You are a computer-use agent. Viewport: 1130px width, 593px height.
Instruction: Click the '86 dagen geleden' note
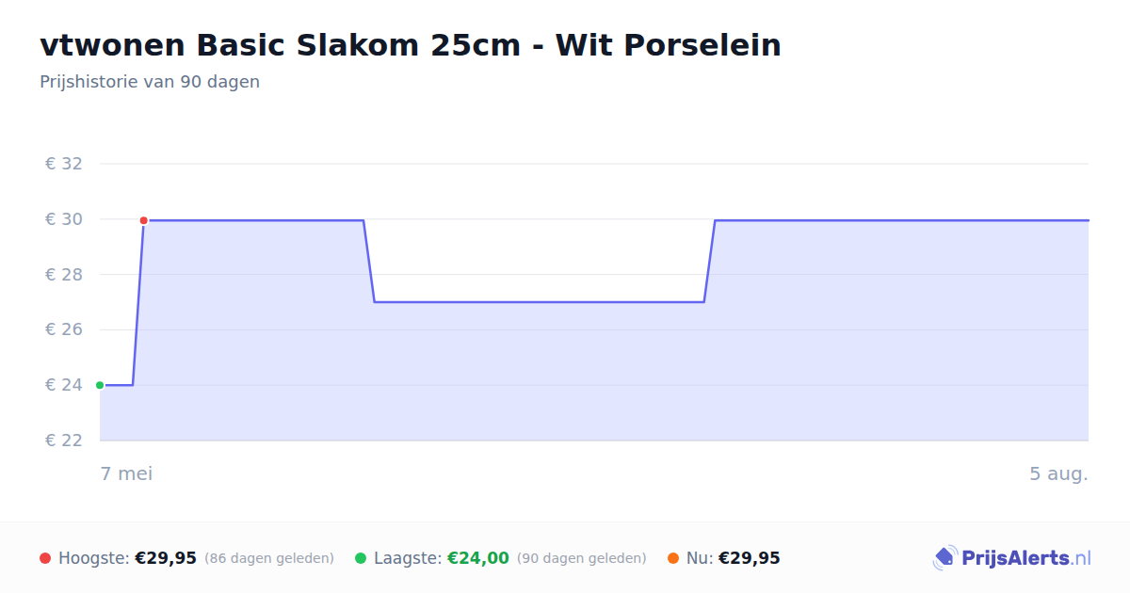pyautogui.click(x=269, y=558)
